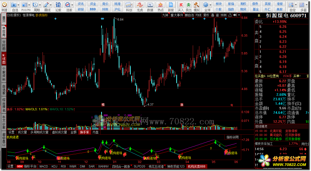
Task: Click the BBD button
Action: (x=93, y=9)
